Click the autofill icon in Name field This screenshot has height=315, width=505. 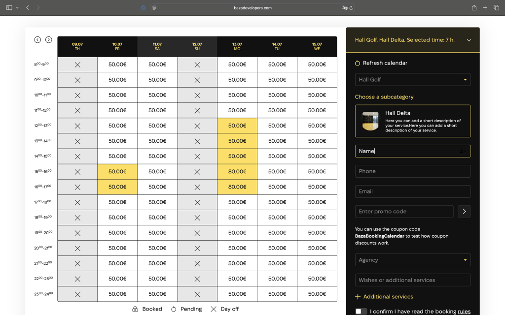(x=463, y=152)
